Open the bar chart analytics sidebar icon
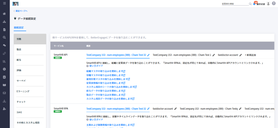The width and height of the screenshot is (278, 128). tap(5, 61)
